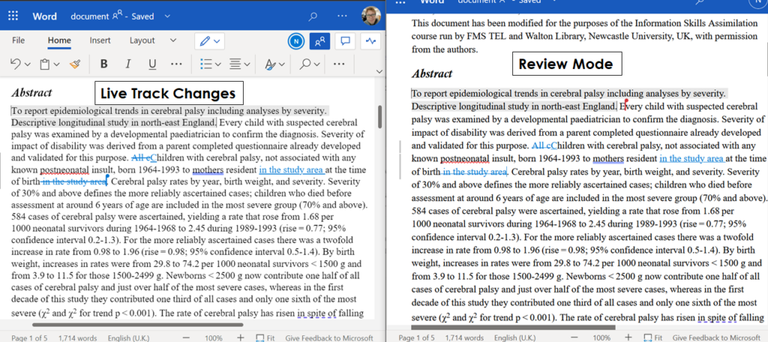
Task: Toggle Underline formatting
Action: (152, 64)
